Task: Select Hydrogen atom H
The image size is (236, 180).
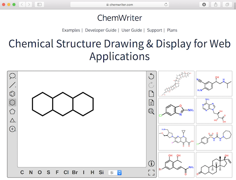Action: click(92, 172)
